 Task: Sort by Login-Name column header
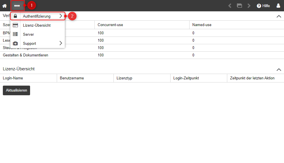[13, 78]
